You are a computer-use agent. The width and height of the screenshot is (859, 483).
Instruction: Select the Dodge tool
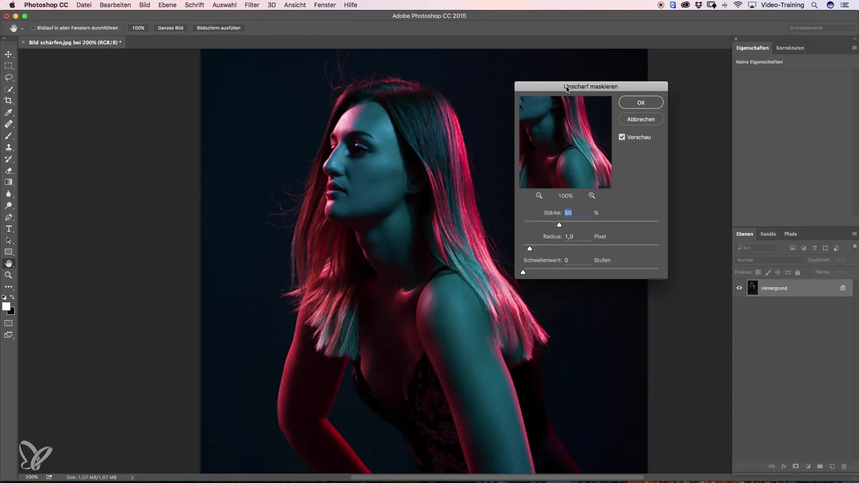point(9,206)
